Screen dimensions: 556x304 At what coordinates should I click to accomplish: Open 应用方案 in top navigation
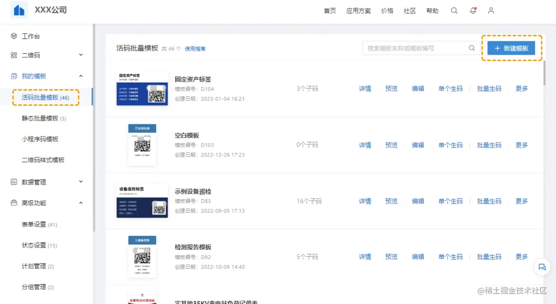(358, 11)
